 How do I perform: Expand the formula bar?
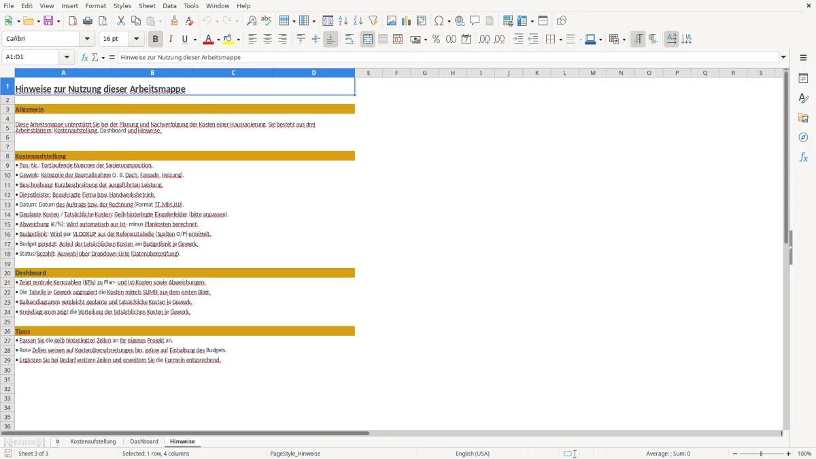point(783,58)
